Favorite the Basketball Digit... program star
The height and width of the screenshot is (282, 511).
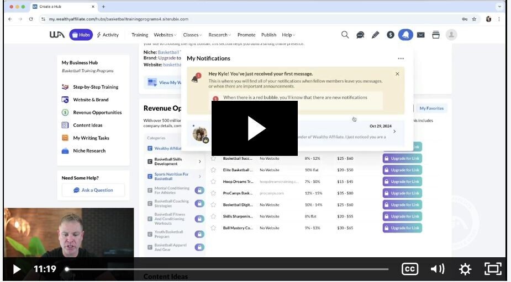click(213, 205)
